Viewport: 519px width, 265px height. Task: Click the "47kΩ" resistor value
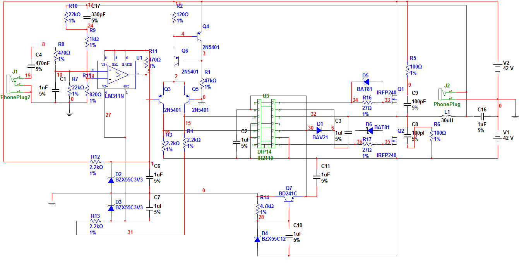(x=210, y=80)
